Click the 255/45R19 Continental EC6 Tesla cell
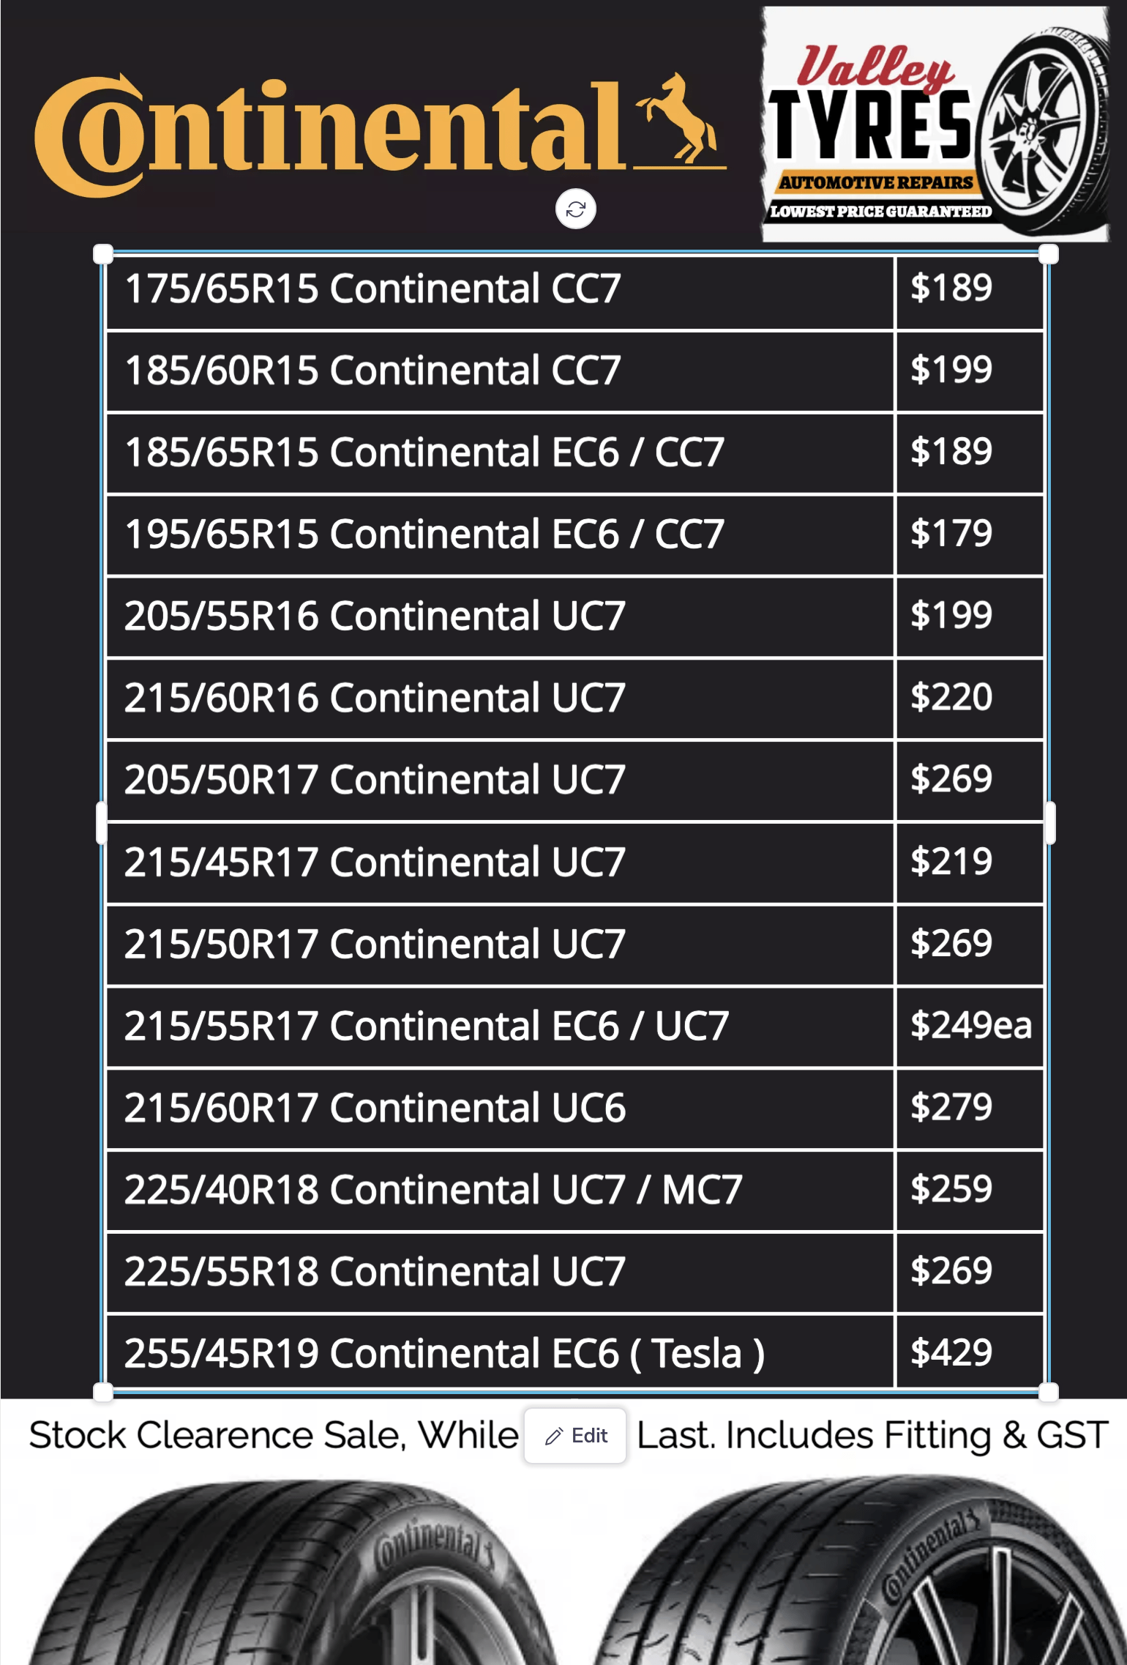Image resolution: width=1127 pixels, height=1665 pixels. [500, 1353]
